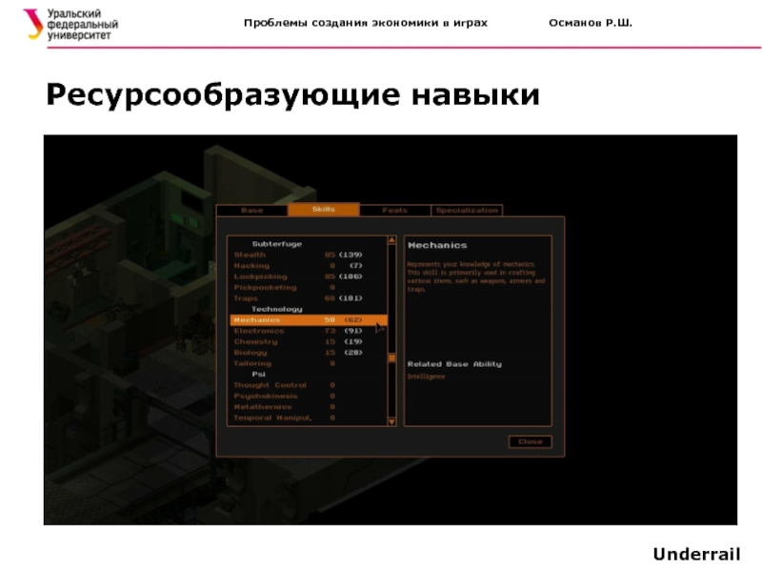Select the Stealth skill row
Viewport: 762px width, 572px height.
pos(308,255)
